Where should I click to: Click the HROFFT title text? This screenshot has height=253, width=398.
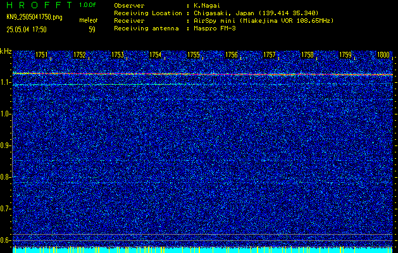[39, 5]
